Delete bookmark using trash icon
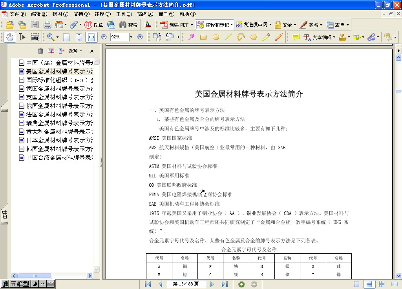 [x=40, y=51]
